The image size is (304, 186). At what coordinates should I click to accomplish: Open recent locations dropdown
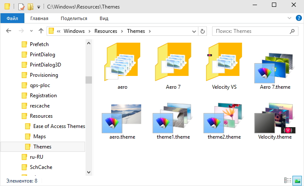[31, 31]
